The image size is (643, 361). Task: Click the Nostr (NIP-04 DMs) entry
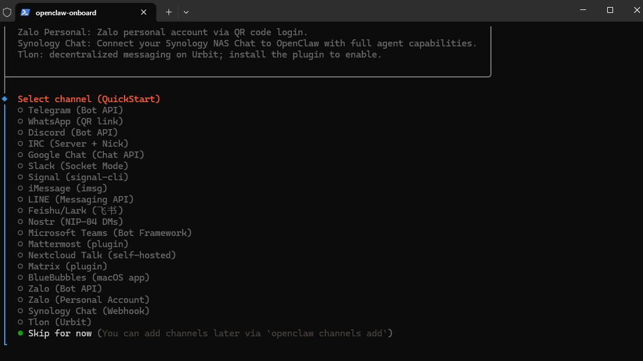pos(75,222)
